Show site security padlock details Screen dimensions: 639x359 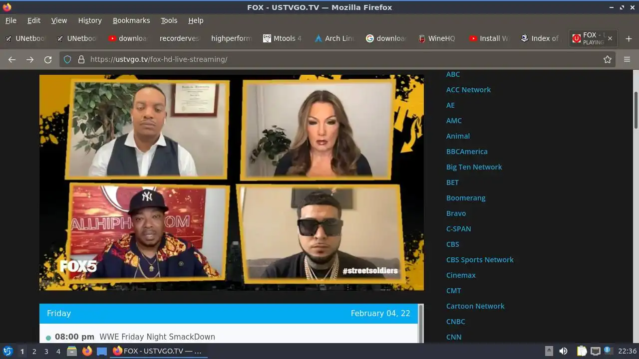click(x=81, y=59)
